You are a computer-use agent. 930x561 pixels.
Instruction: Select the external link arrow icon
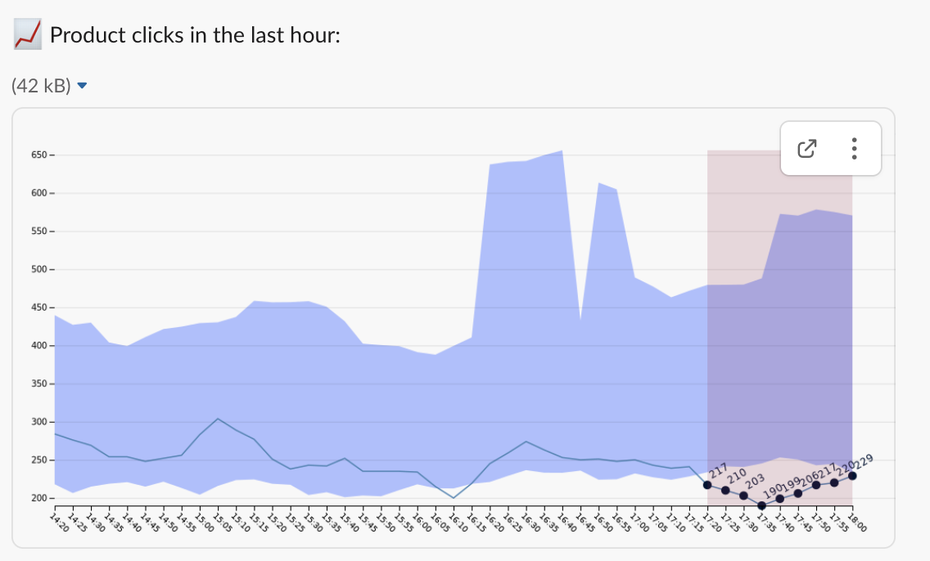[808, 149]
